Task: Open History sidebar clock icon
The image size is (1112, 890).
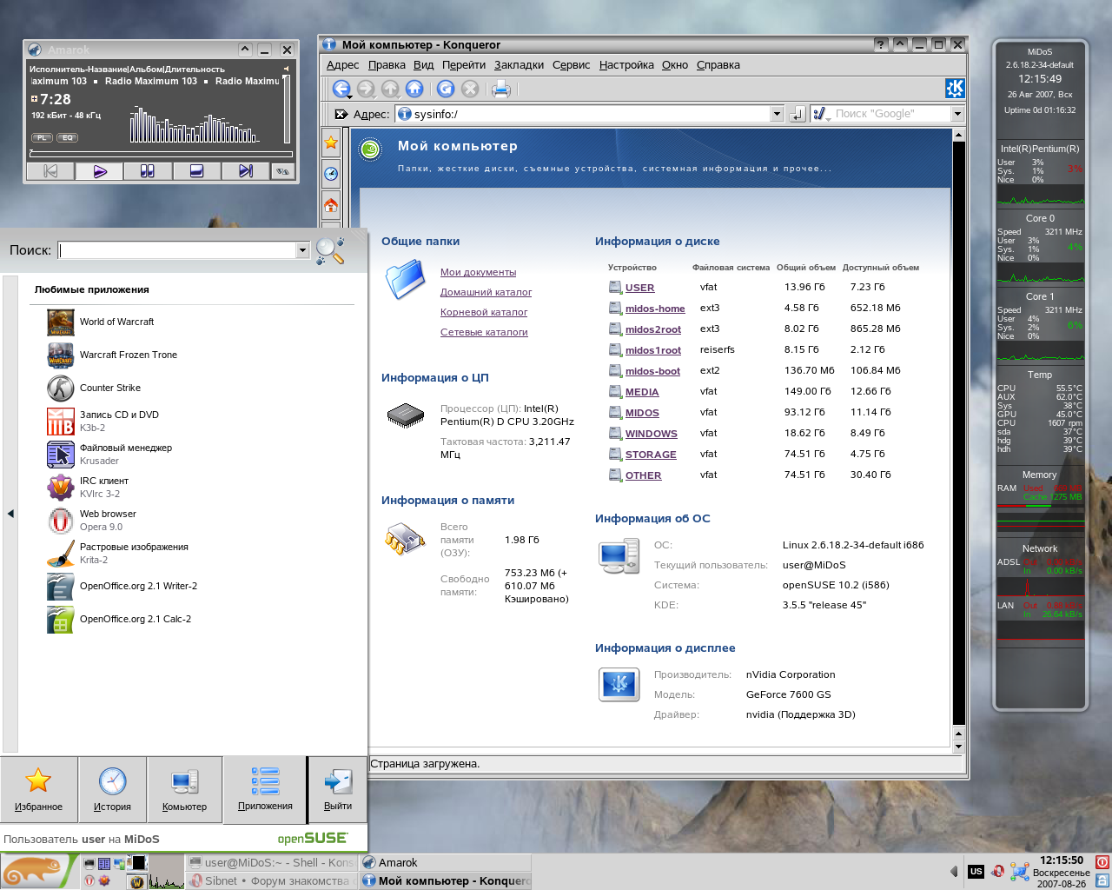Action: 331,174
